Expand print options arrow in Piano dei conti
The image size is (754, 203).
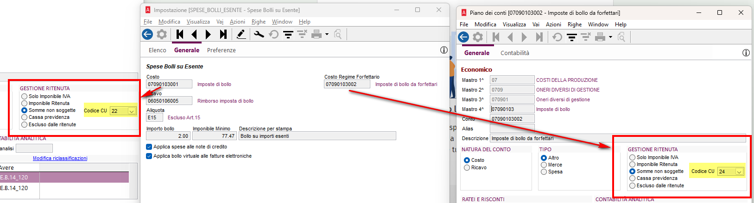[x=610, y=37]
